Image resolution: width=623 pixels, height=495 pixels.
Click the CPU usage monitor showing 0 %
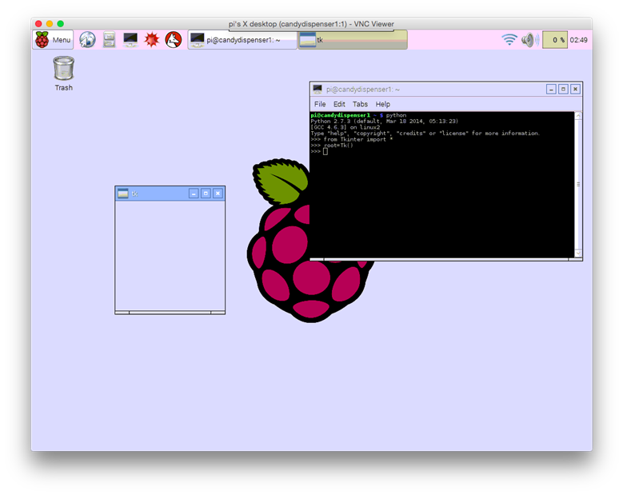point(554,40)
